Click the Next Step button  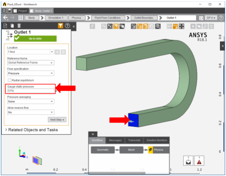pyautogui.click(x=57, y=120)
